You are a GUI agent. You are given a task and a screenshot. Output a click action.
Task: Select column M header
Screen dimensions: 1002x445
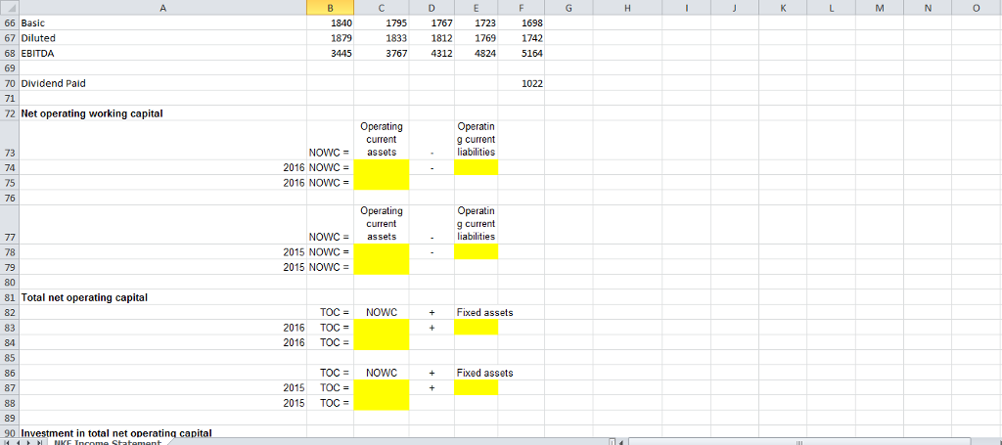tap(880, 8)
